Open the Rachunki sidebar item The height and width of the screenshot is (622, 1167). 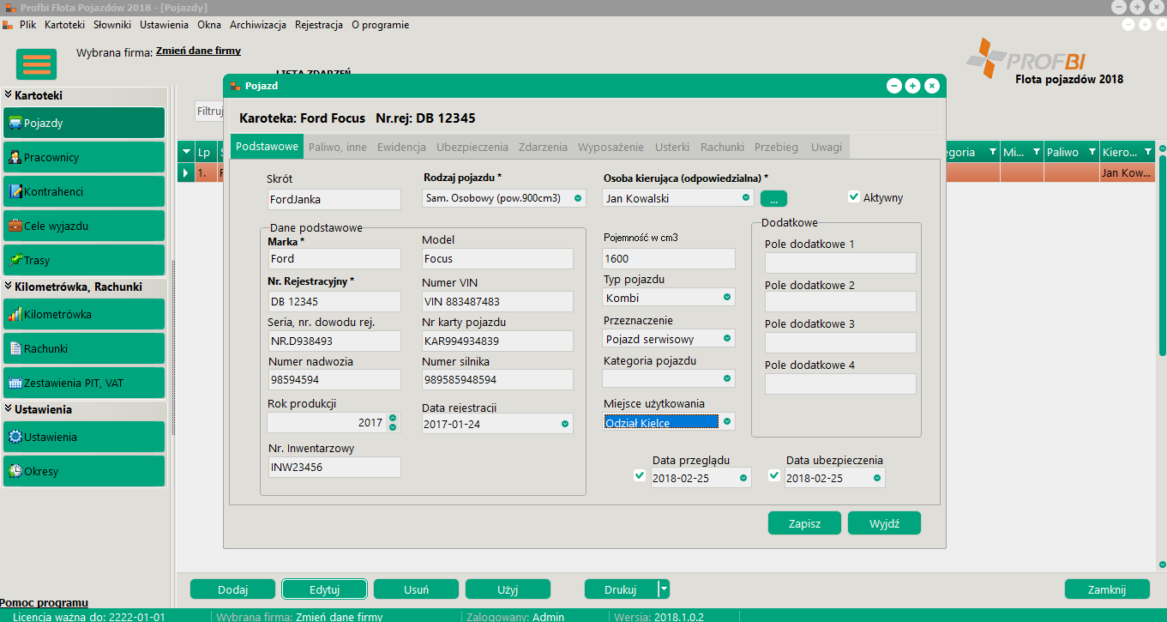(84, 349)
